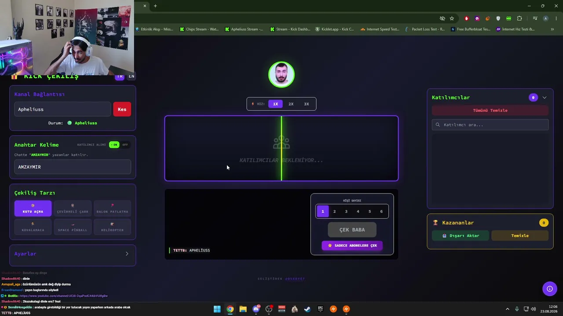Open the red shield extension icon
The height and width of the screenshot is (316, 563).
point(467,18)
